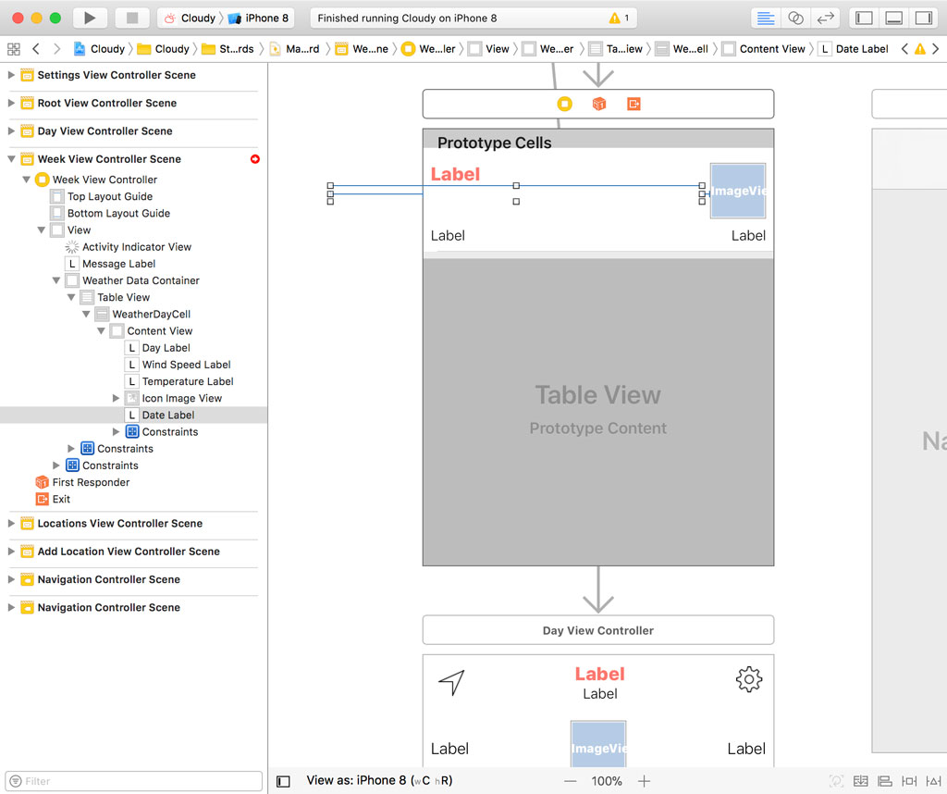The image size is (947, 794).
Task: Click the View as: iPhone 8 button
Action: [379, 780]
